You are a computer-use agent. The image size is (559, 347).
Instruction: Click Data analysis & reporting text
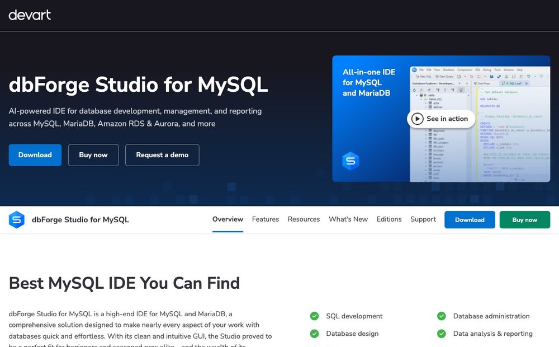pos(492,334)
